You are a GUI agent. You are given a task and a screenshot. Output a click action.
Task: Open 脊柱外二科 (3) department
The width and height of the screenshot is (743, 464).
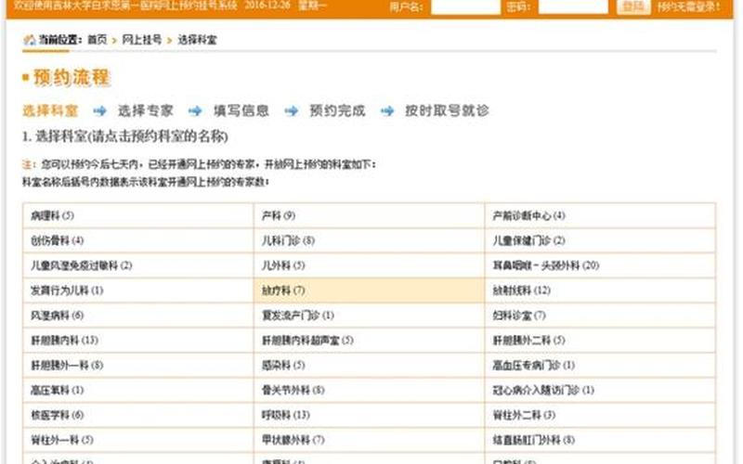pos(524,415)
